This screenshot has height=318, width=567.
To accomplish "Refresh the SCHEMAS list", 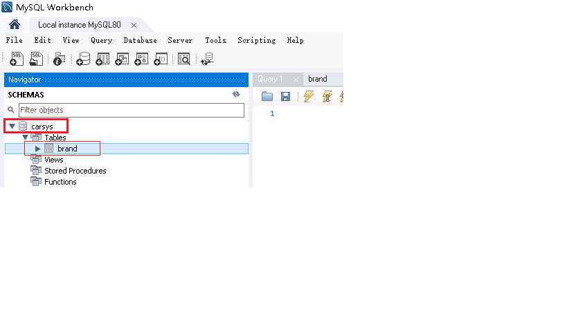I will click(x=236, y=94).
